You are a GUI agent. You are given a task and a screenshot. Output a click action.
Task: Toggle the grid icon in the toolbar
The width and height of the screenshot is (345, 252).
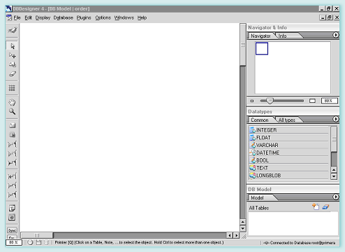coord(12,88)
